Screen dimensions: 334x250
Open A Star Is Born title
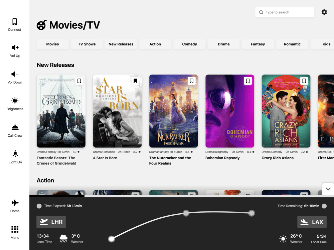click(105, 158)
